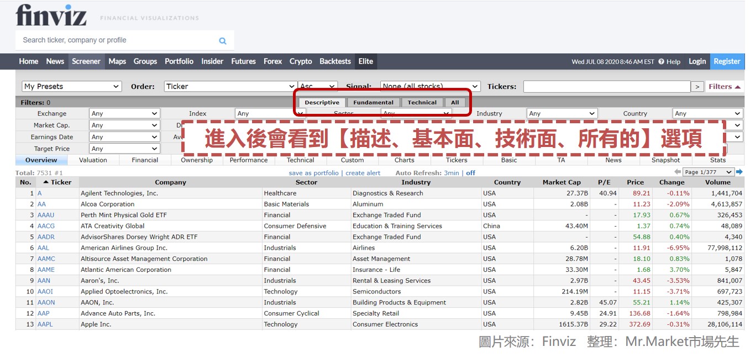Viewport: 750px width, 357px height.
Task: Open the News menu item
Action: click(55, 61)
